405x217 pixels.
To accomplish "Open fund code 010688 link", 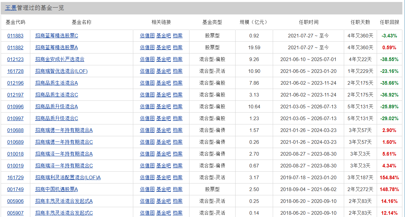I will click(x=15, y=130).
